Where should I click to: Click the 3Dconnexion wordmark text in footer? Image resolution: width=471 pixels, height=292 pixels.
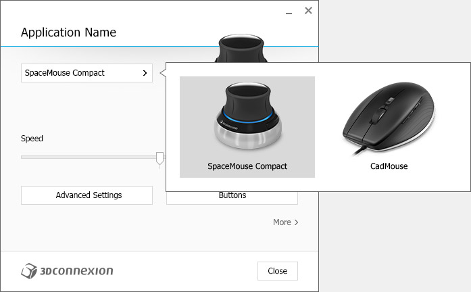[x=76, y=271]
